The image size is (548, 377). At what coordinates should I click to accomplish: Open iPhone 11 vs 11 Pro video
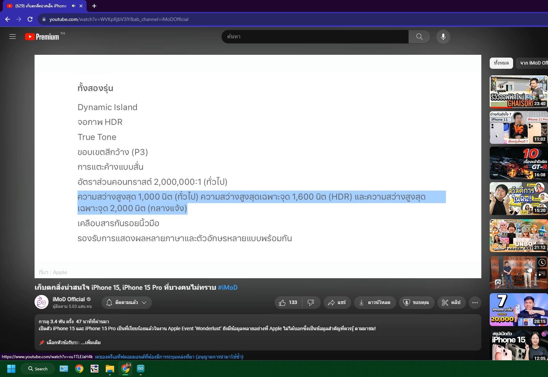coord(519,127)
